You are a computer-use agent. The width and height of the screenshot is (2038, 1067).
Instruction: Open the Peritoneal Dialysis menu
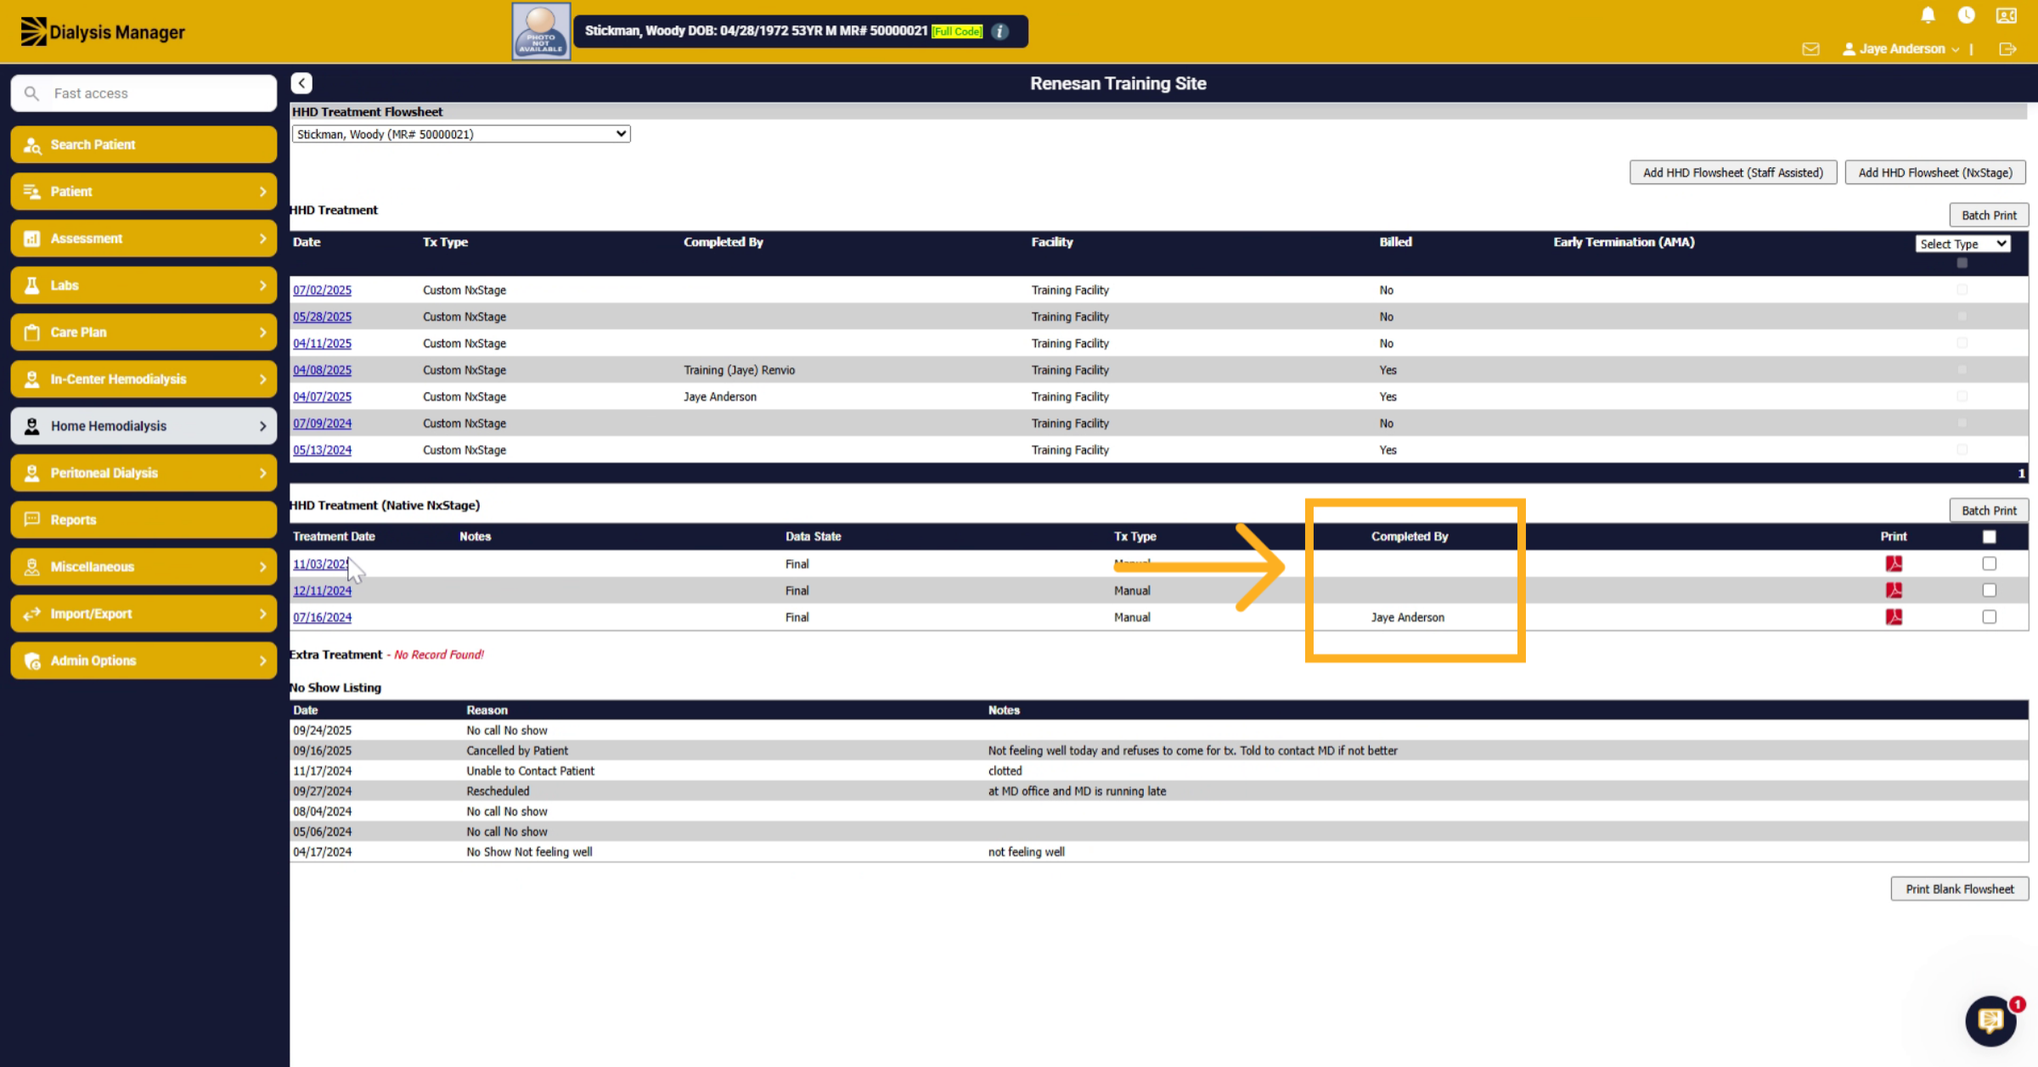(144, 473)
